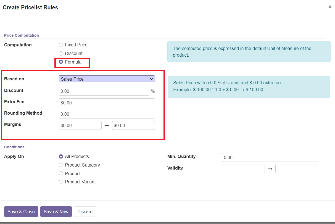Image resolution: width=335 pixels, height=224 pixels.
Task: Apply rule to All Products
Action: point(61,156)
